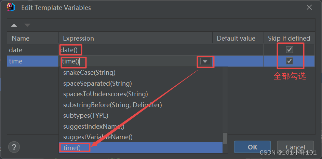The width and height of the screenshot is (322, 159).
Task: Toggle Skip if defined for time
Action: click(x=290, y=61)
